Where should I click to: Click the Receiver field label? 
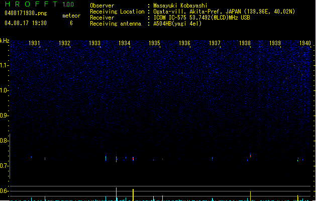pyautogui.click(x=102, y=18)
